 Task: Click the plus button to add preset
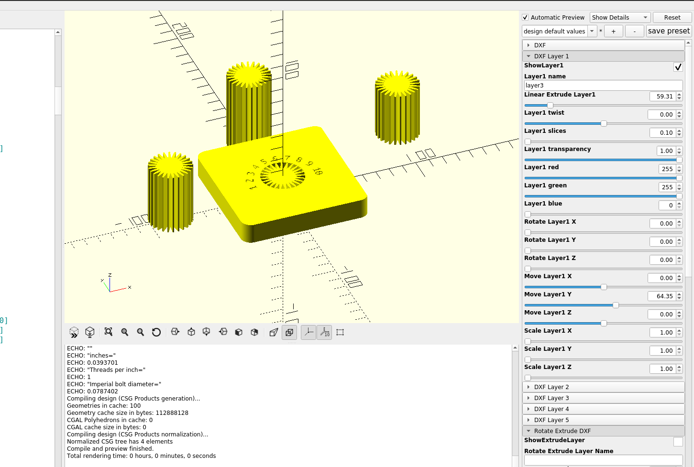tap(613, 32)
